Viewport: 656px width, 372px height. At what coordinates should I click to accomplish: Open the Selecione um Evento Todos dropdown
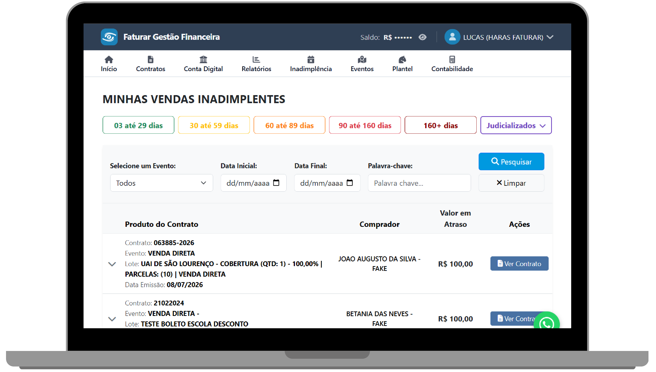coord(162,183)
